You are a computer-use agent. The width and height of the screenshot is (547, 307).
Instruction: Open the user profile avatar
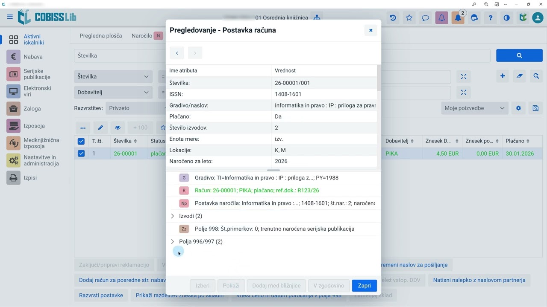coord(538,18)
